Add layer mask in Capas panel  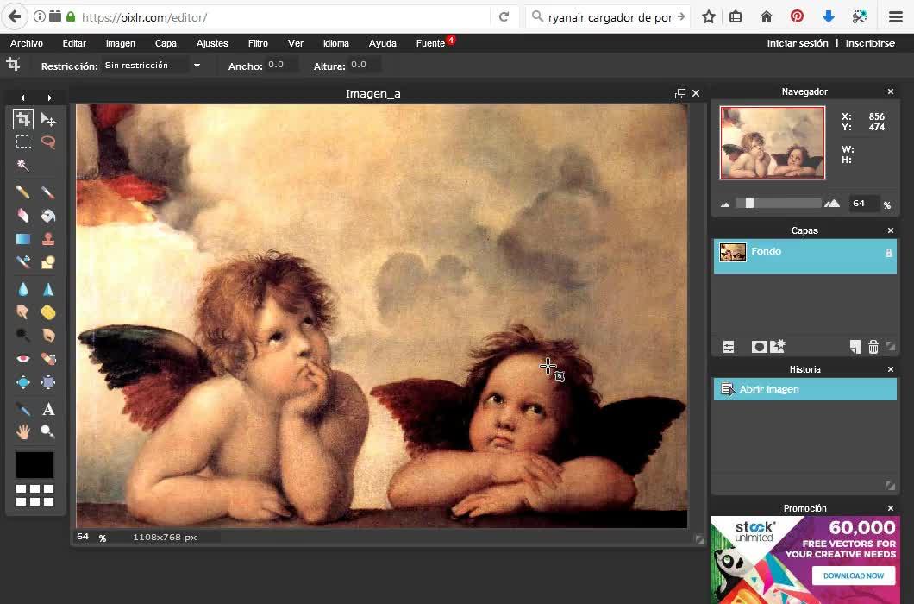(759, 347)
